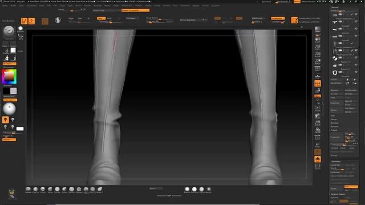Toggle the Floor grid icon
365x205 pixels.
pyautogui.click(x=318, y=76)
